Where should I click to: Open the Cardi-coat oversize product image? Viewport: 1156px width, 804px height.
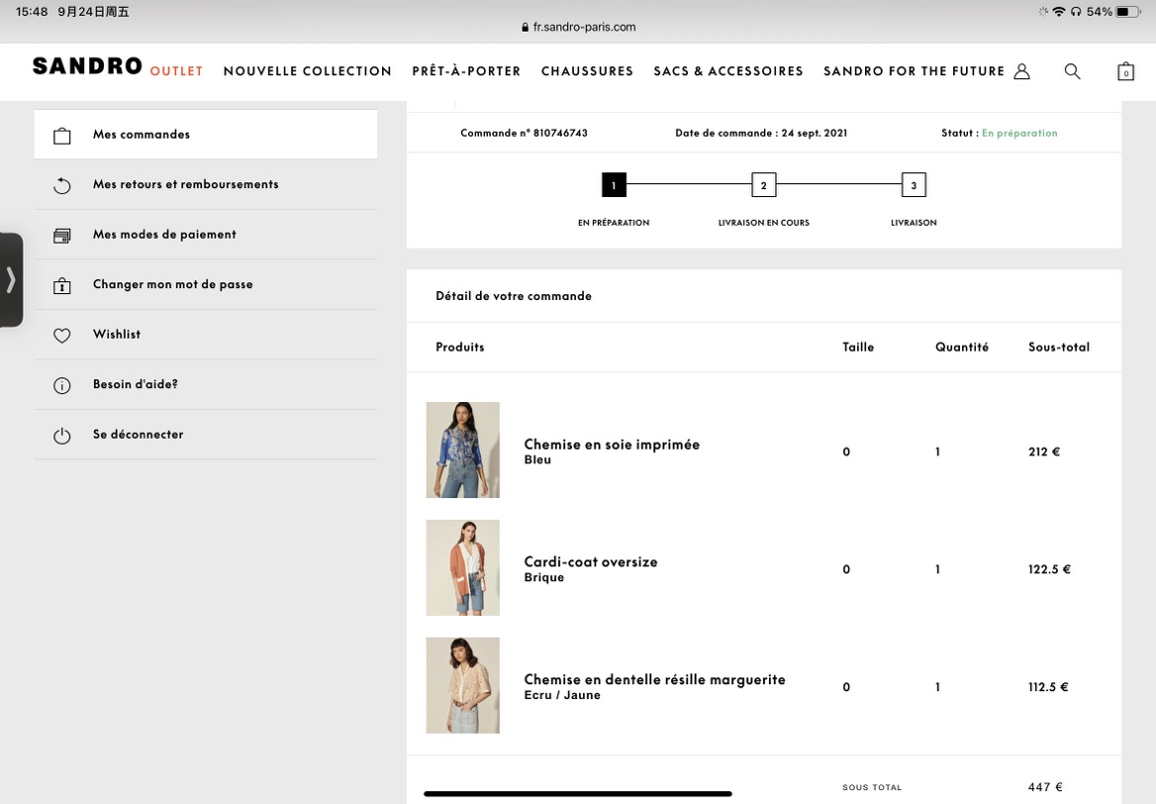click(463, 568)
